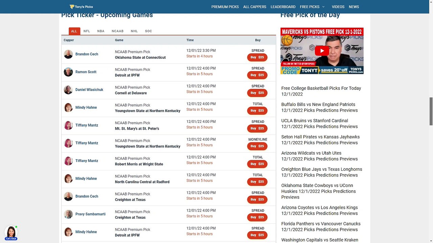Screen dimensions: 433x243
Task: Open Pravy Sambamurti's capper profile link
Action: click(90, 214)
